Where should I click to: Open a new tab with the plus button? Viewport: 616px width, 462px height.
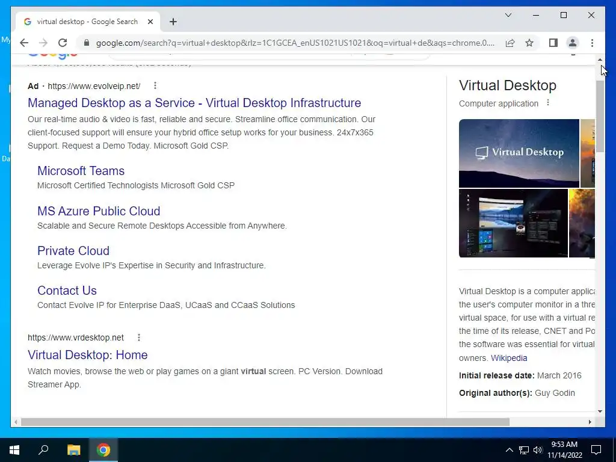pos(173,22)
